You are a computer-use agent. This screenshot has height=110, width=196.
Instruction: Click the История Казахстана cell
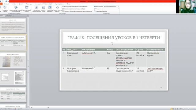coord(74,70)
